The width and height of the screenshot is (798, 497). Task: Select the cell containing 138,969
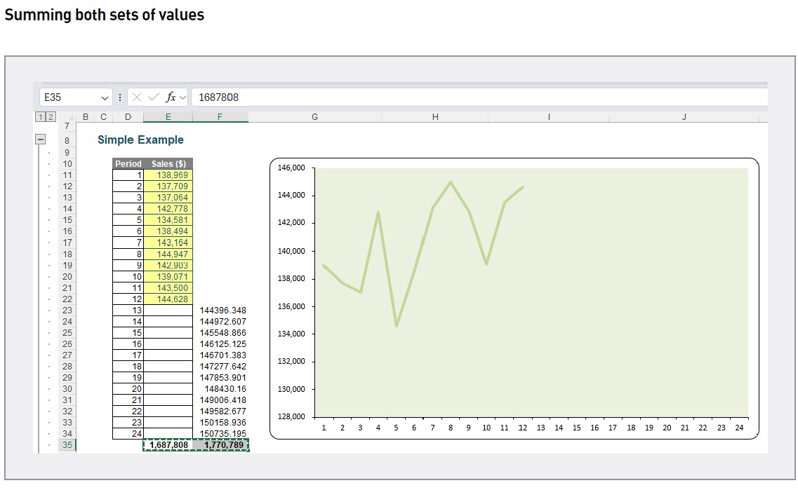(x=168, y=175)
